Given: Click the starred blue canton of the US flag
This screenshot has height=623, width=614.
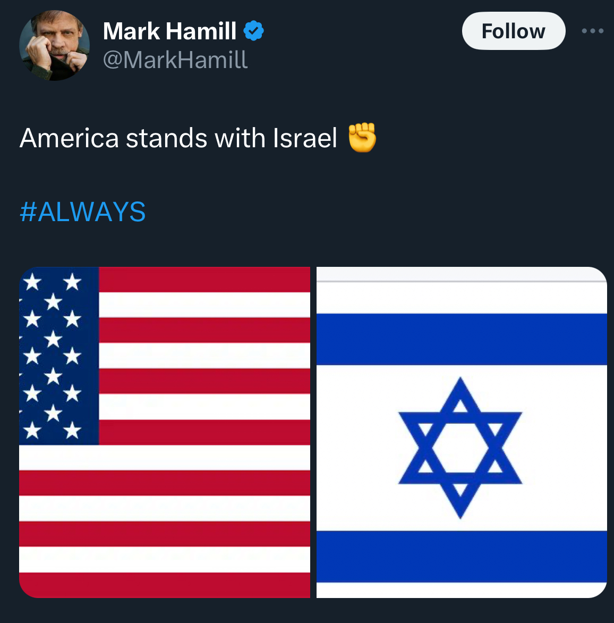Looking at the screenshot, I should click(x=59, y=356).
